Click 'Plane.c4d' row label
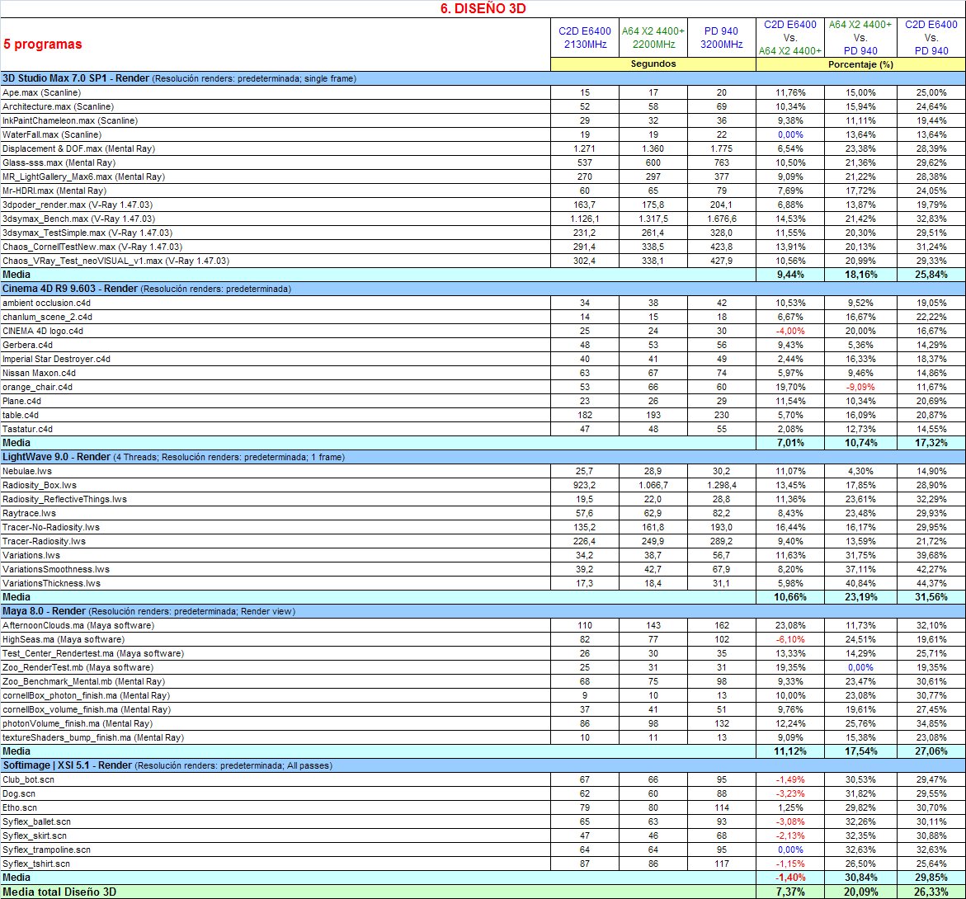The image size is (966, 899). pos(21,401)
